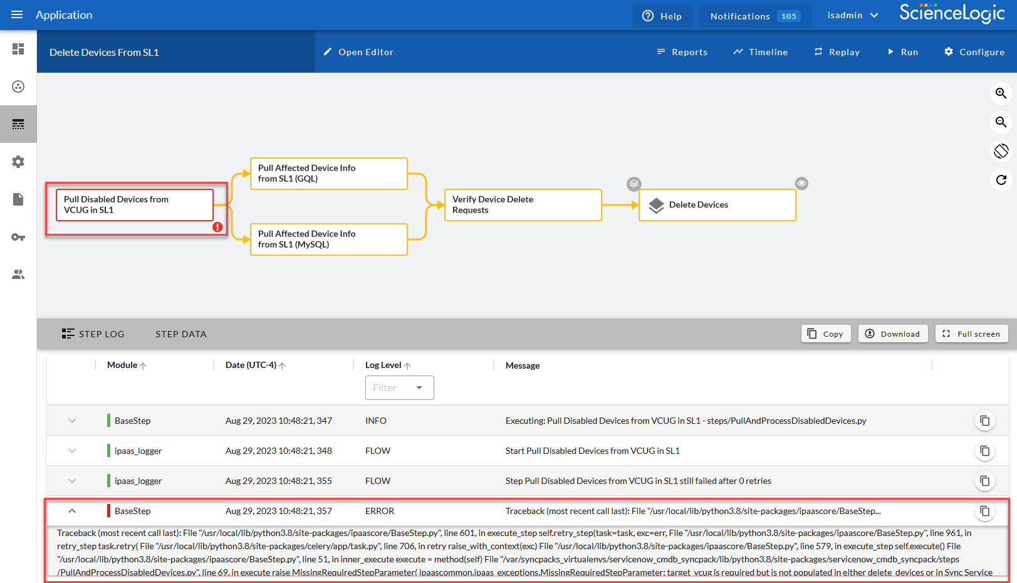The height and width of the screenshot is (583, 1017).
Task: Click the zoom out magnifier icon
Action: tap(1001, 122)
